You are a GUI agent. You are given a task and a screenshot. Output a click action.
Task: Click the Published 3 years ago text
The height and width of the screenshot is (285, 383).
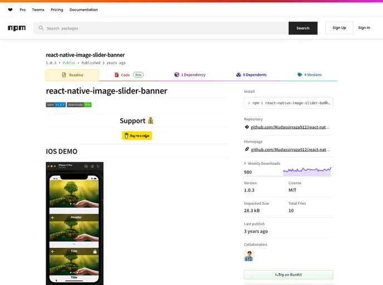(x=104, y=63)
